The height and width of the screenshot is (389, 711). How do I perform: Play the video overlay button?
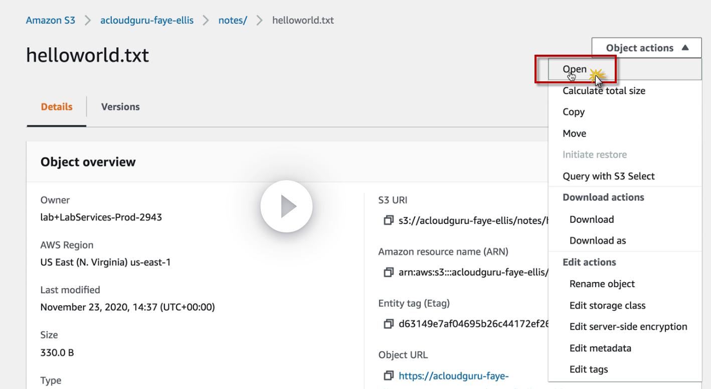(x=286, y=206)
